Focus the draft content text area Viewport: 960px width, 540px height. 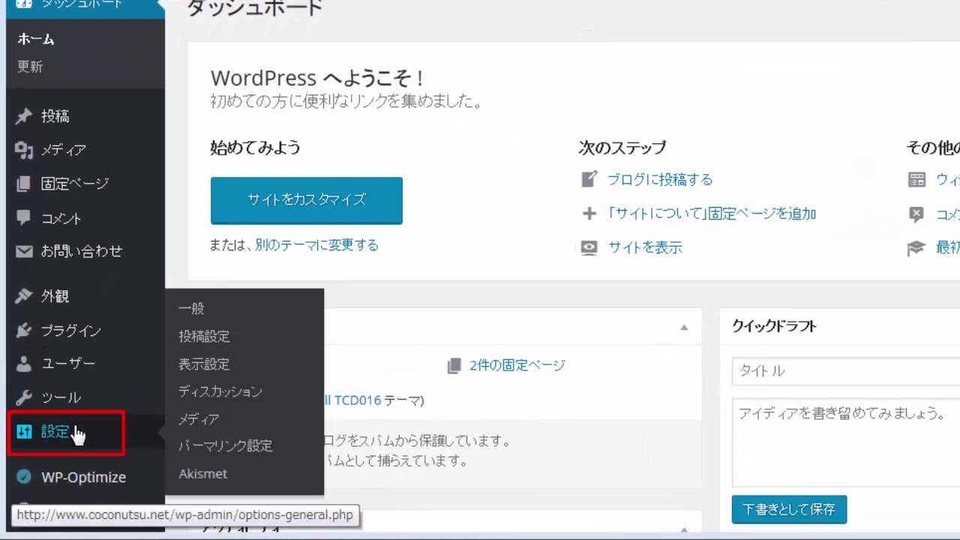pyautogui.click(x=846, y=442)
